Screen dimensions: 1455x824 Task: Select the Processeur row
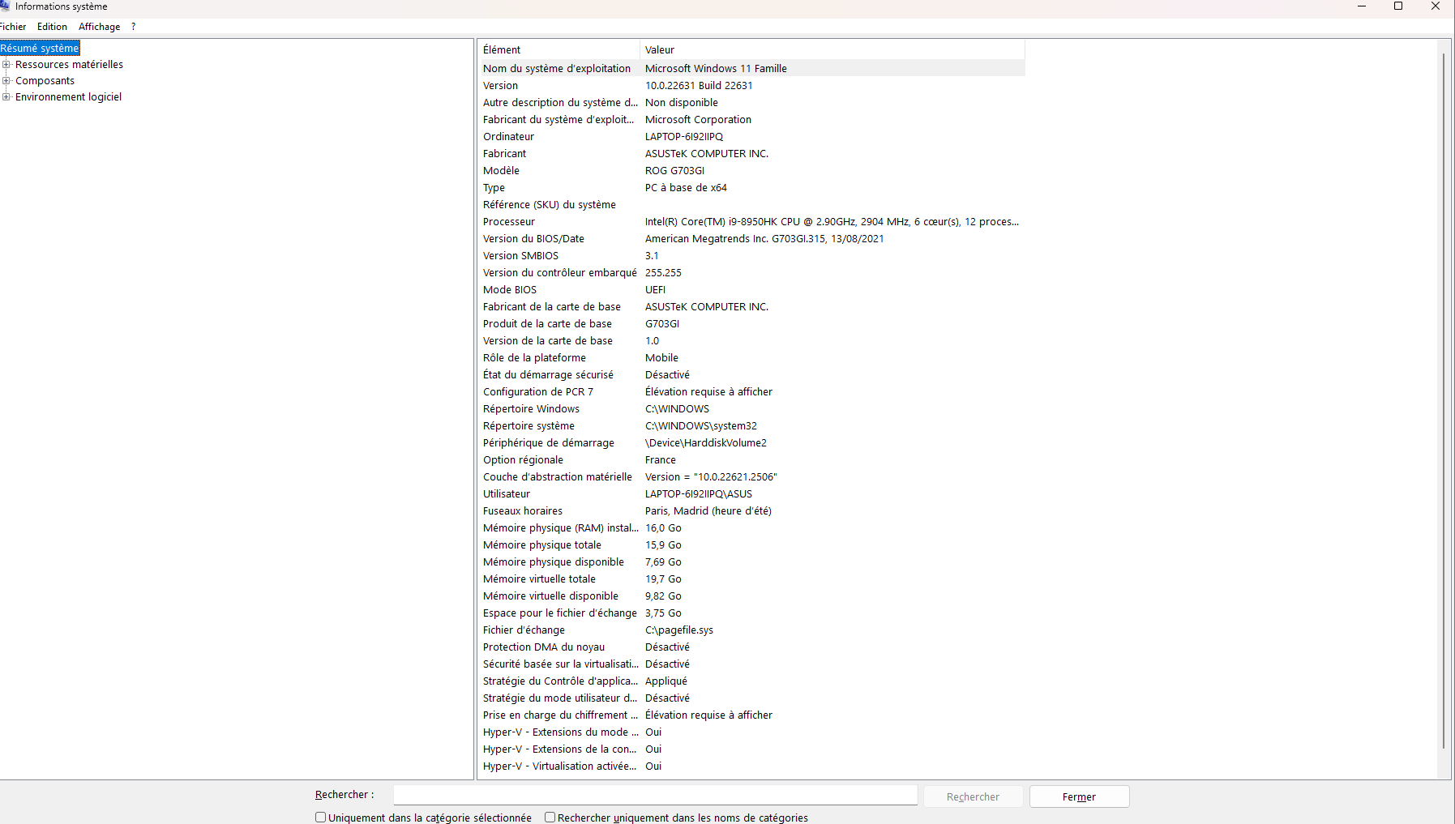[x=752, y=221]
